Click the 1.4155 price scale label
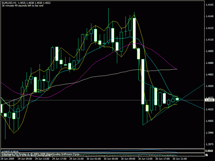 coord(209,5)
